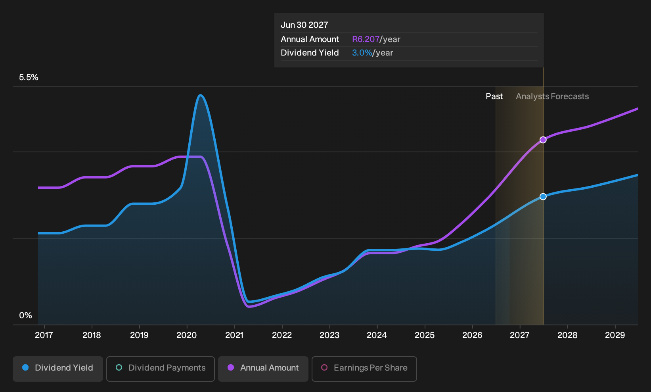This screenshot has height=392, width=651.
Task: Click the 2025 x-axis label
Action: tap(425, 335)
